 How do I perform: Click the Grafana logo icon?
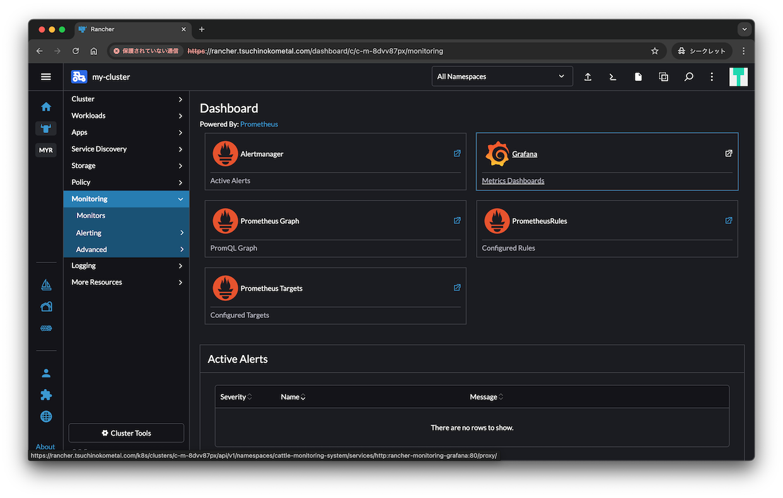click(497, 154)
